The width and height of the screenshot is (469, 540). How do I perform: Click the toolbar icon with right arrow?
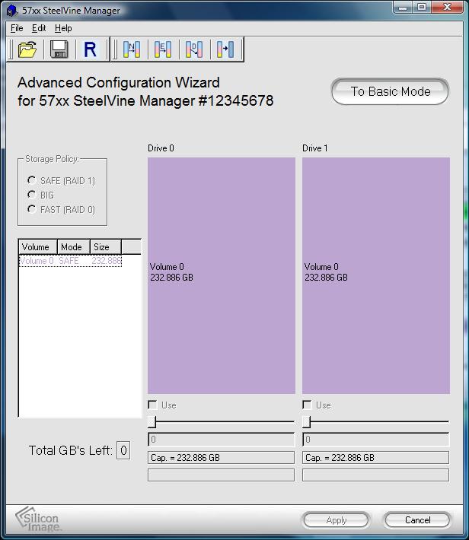(225, 49)
